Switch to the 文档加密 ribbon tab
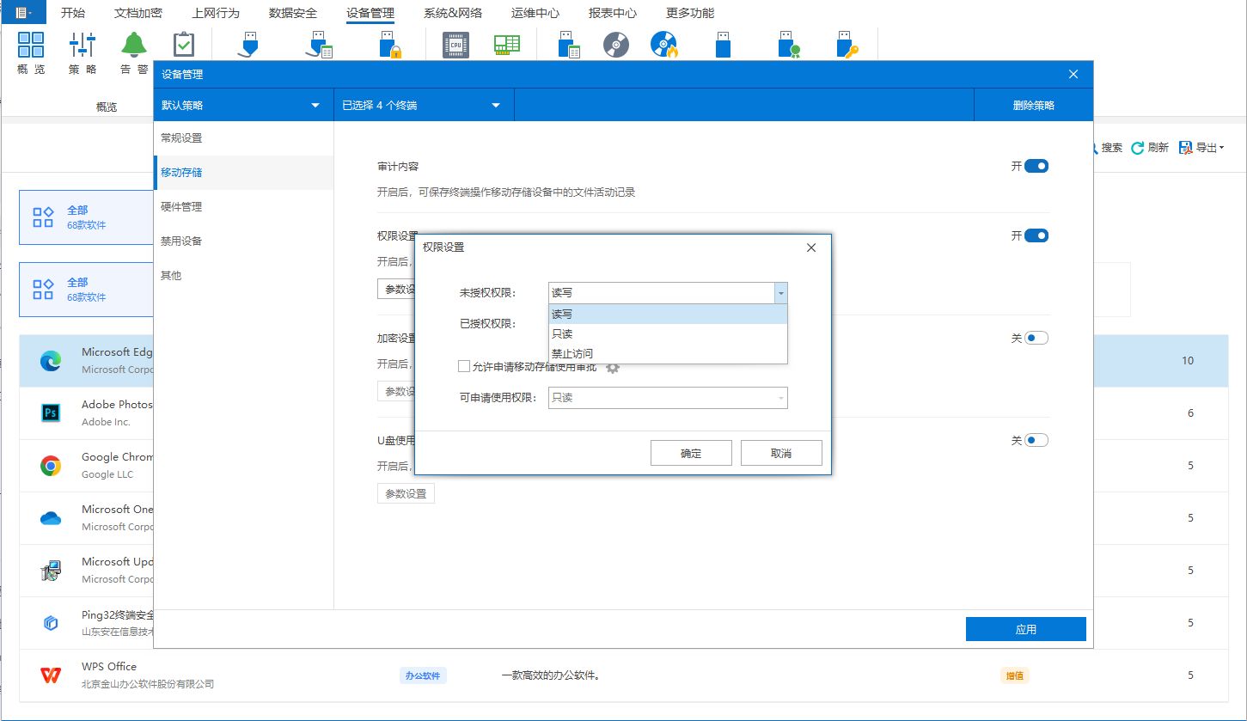The height and width of the screenshot is (721, 1247). point(138,13)
